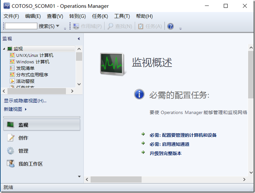Image resolution: width=255 pixels, height=193 pixels.
Task: Click content pane horizontal scrollbar right arrow
Action: (244, 180)
